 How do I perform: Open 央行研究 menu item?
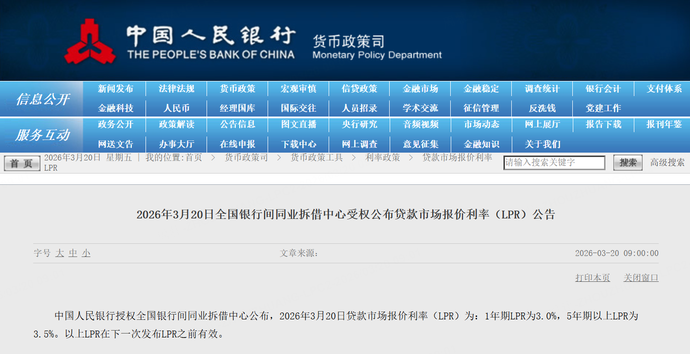pos(359,124)
